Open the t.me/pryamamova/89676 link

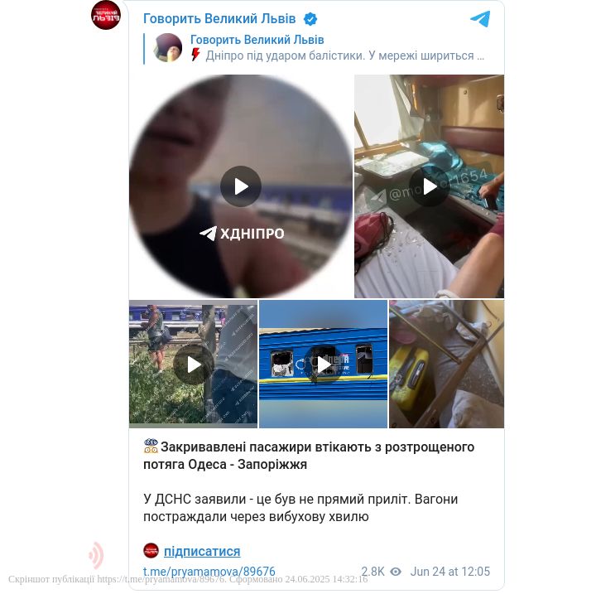pos(209,572)
